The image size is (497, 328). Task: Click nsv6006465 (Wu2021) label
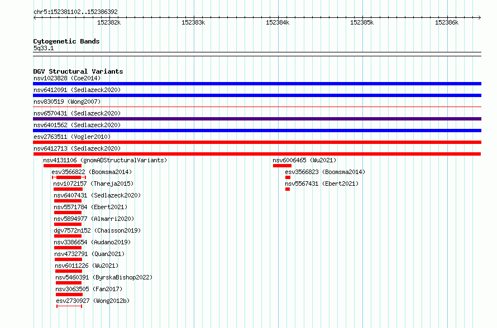tap(304, 160)
